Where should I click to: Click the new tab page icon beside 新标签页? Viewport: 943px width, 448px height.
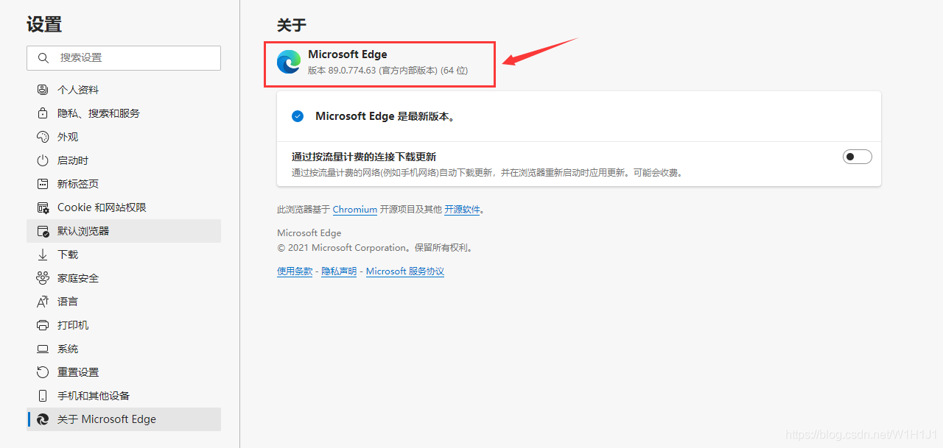click(x=43, y=184)
